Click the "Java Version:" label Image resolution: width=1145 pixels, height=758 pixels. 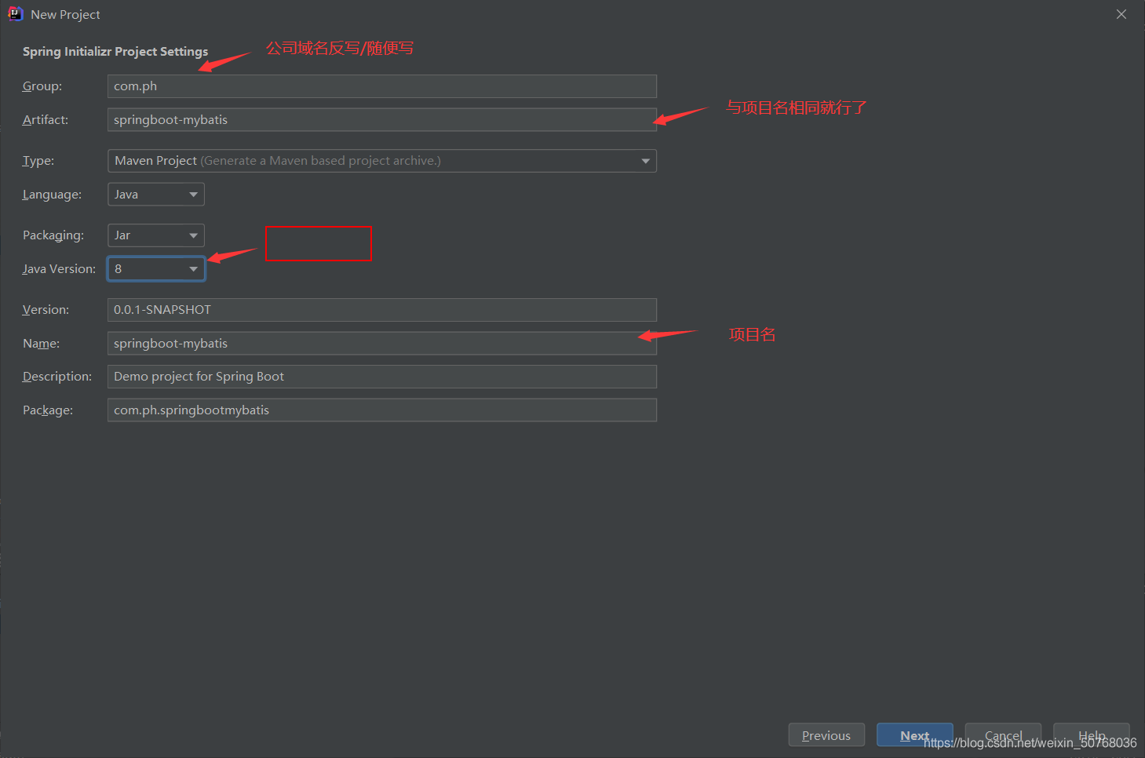coord(60,269)
